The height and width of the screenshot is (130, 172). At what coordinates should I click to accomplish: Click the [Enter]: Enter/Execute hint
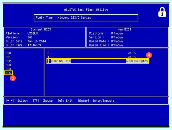96,101
